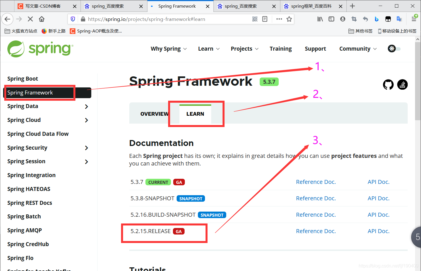The height and width of the screenshot is (271, 421).
Task: Click the screenshot crop tool icon
Action: [354, 19]
